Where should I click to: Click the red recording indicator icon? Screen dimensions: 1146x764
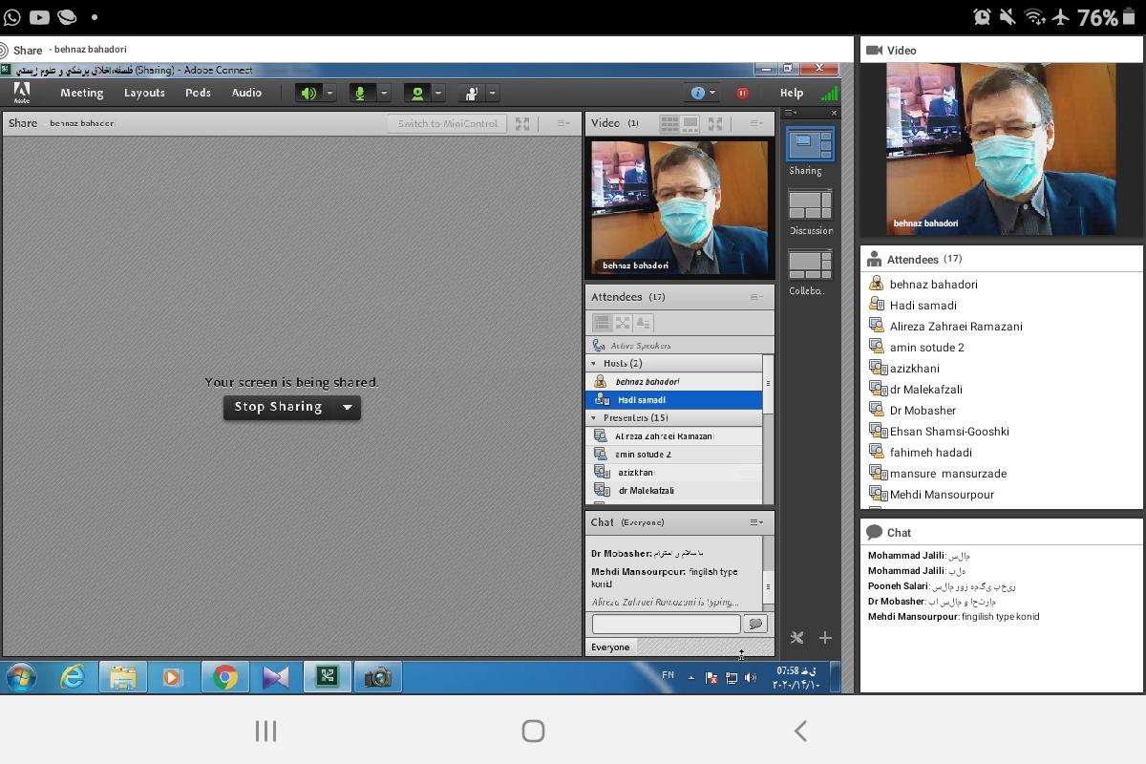click(x=742, y=93)
